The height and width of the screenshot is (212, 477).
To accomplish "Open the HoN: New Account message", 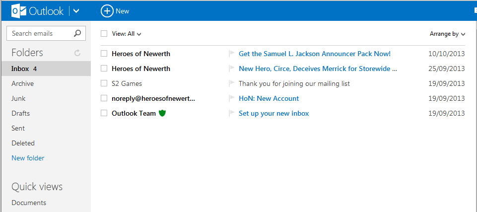I will point(269,98).
